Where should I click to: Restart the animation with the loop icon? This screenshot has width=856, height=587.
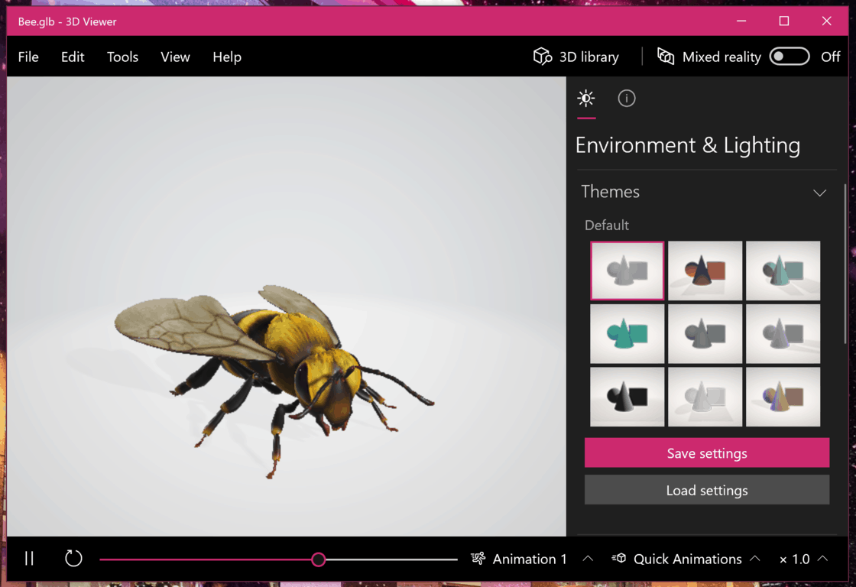(x=73, y=559)
